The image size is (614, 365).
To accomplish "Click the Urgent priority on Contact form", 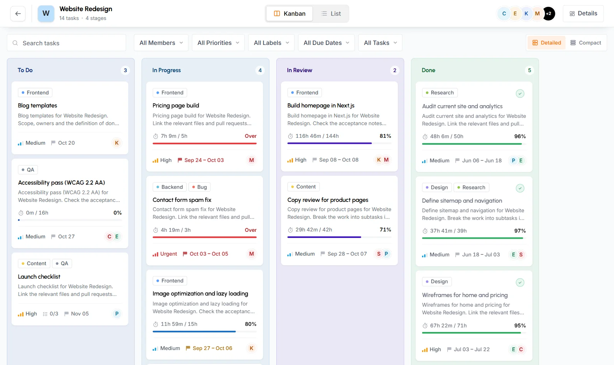I will click(165, 254).
